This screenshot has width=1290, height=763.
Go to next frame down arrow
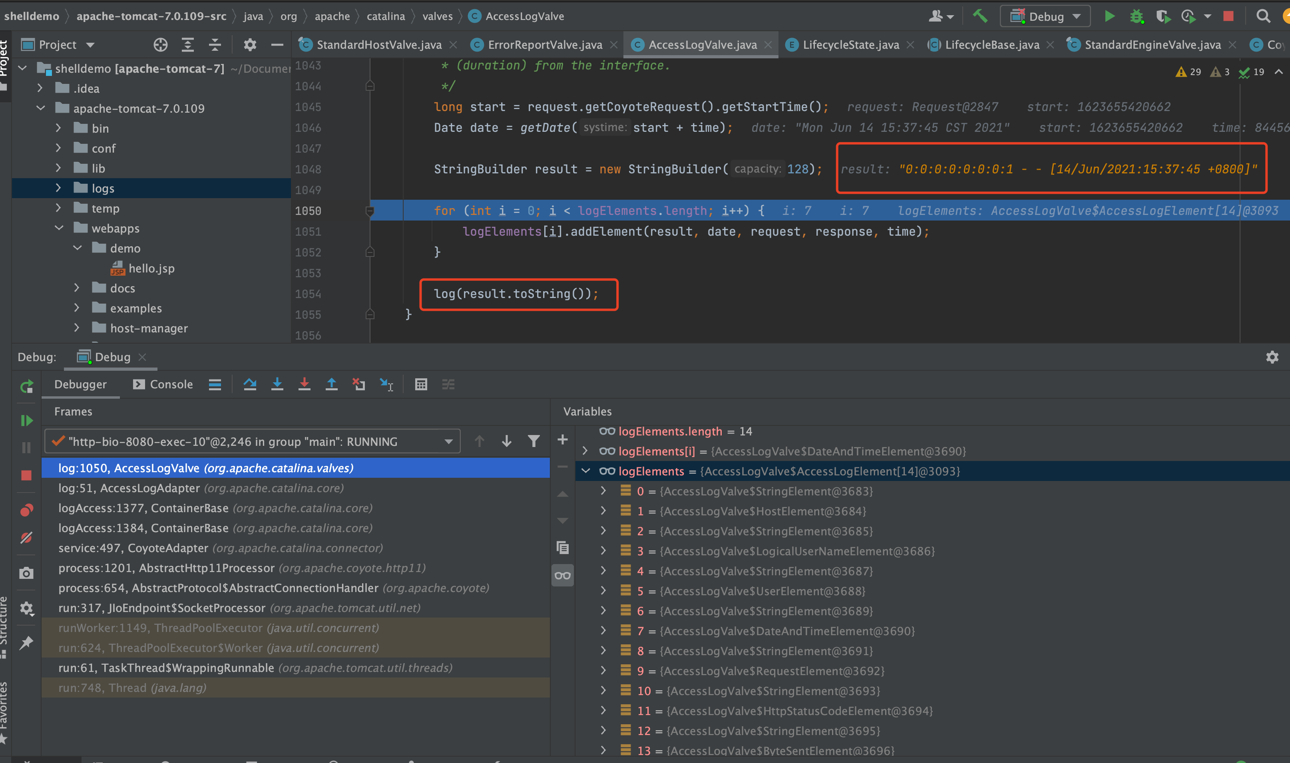tap(507, 441)
